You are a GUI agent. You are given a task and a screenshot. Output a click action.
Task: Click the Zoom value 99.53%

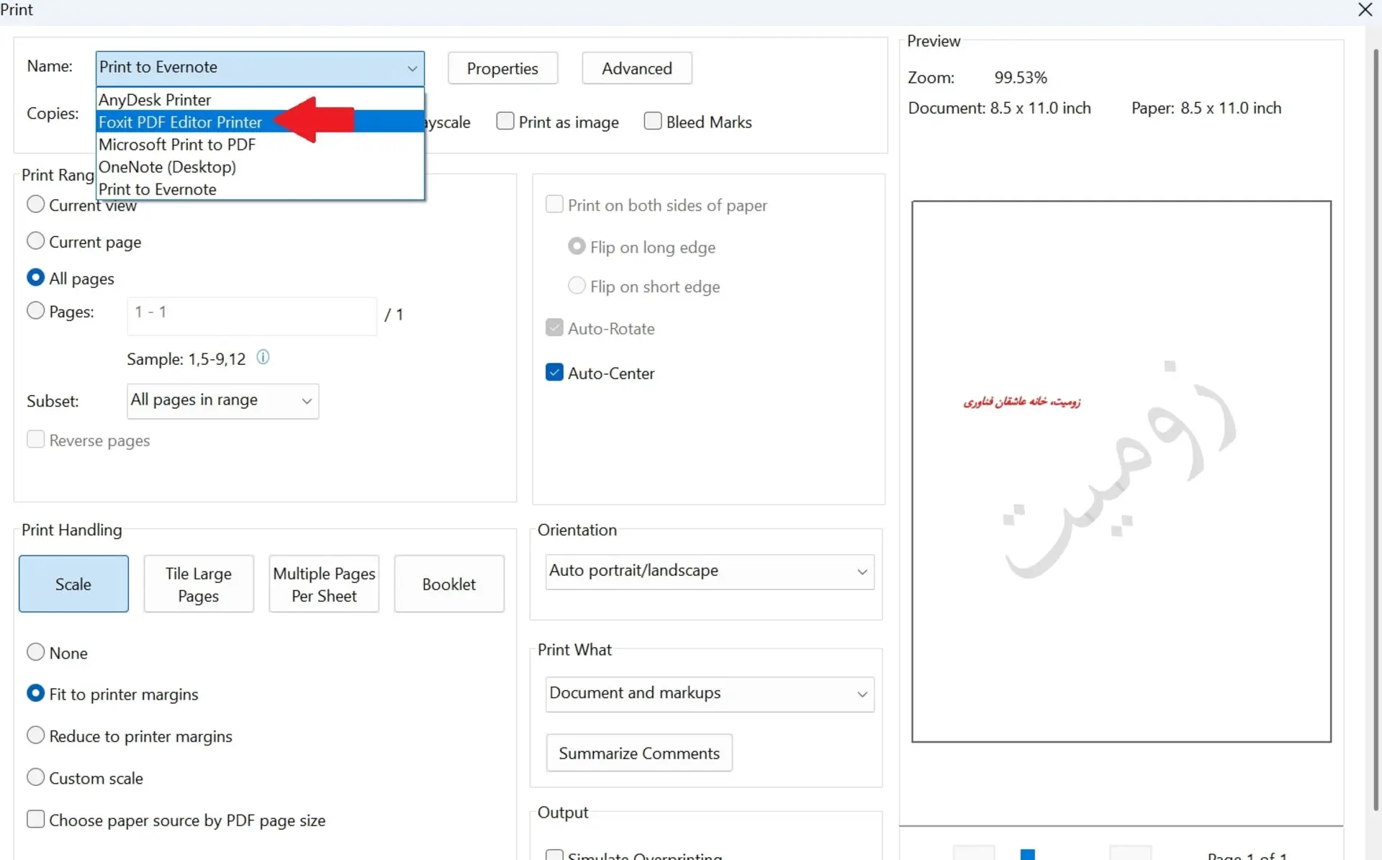1020,78
